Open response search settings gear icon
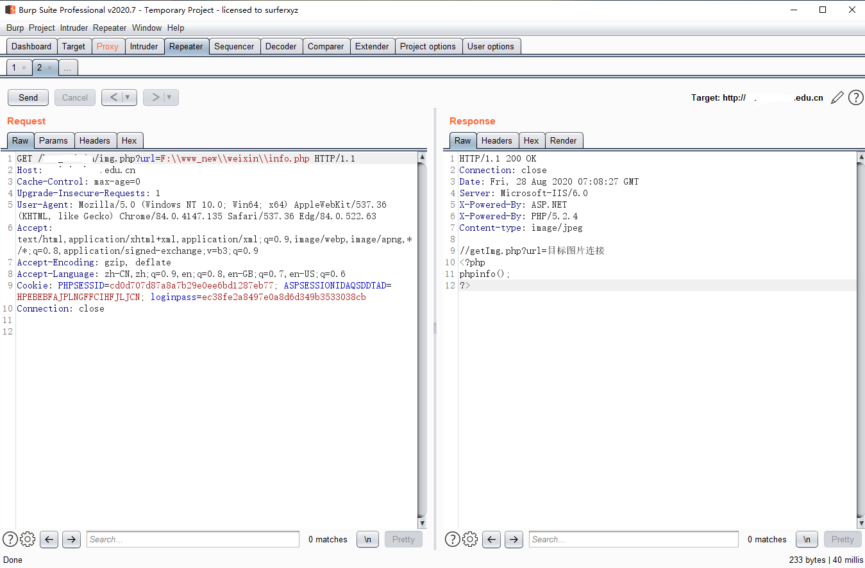This screenshot has height=568, width=865. tap(470, 539)
